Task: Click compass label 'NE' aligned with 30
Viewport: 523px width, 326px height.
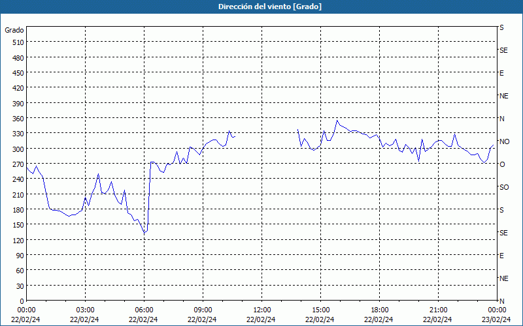Action: pyautogui.click(x=504, y=278)
